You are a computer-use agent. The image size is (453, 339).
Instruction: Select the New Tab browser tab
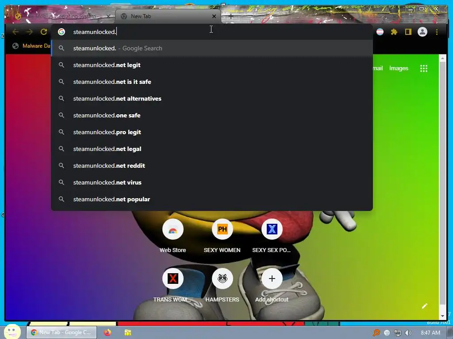coord(168,16)
